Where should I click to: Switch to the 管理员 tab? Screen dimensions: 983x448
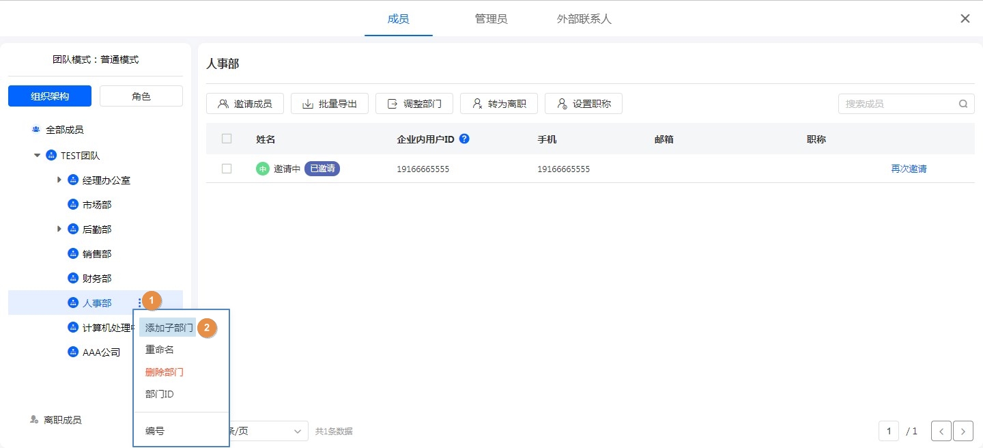coord(491,19)
